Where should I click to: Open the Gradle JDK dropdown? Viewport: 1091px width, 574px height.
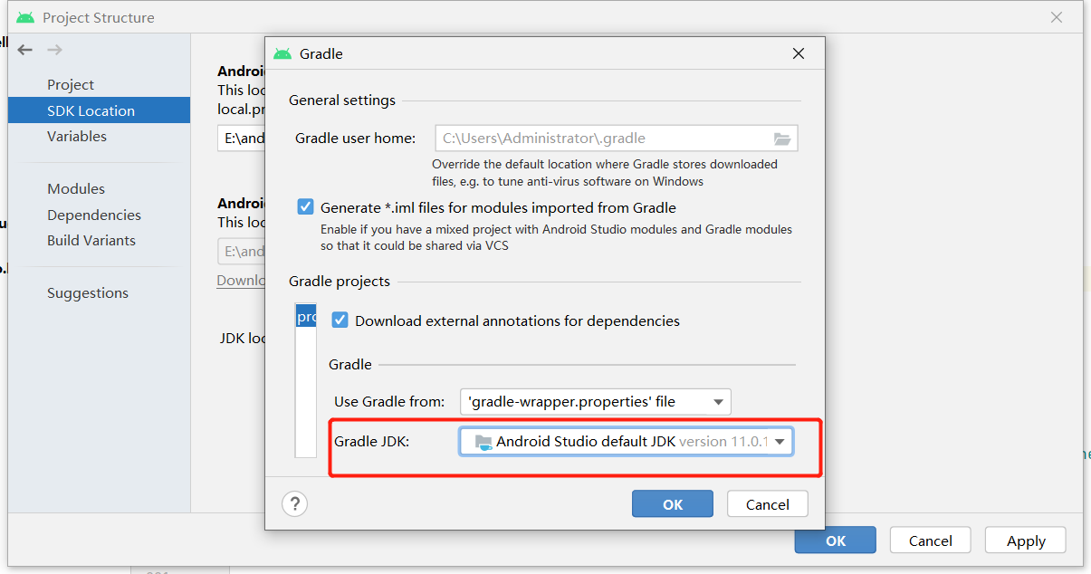tap(627, 442)
